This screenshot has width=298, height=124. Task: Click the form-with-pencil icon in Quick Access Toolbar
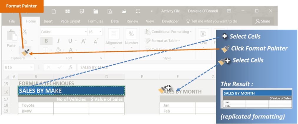pyautogui.click(x=82, y=11)
